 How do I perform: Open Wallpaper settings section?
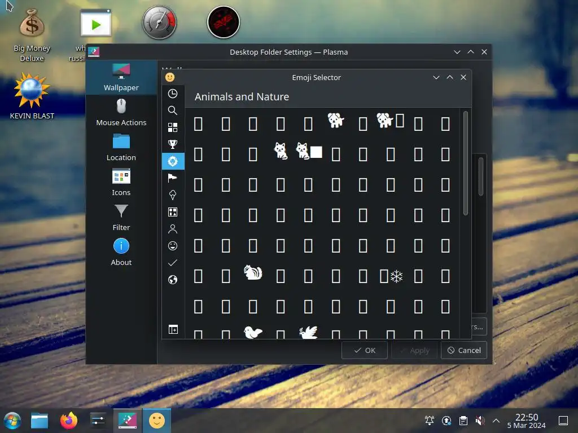121,77
